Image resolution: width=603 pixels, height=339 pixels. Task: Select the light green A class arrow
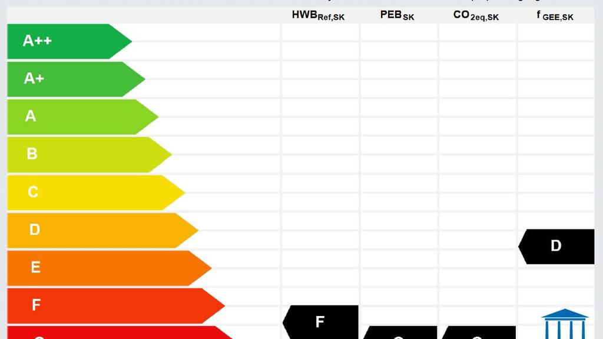tap(77, 117)
